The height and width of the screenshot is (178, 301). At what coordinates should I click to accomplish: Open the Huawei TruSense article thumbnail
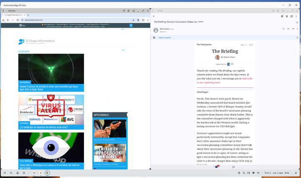[51, 69]
